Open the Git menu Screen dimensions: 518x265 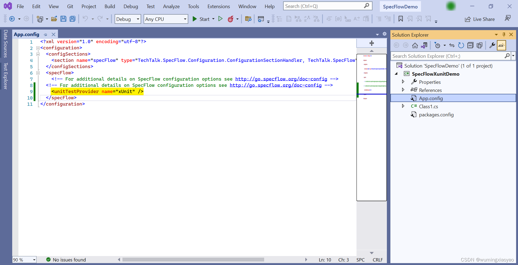coord(70,6)
